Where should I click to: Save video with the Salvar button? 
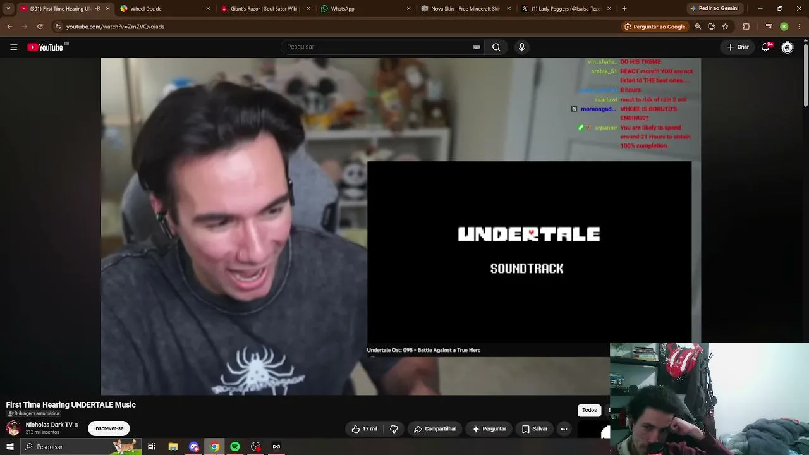pyautogui.click(x=535, y=429)
